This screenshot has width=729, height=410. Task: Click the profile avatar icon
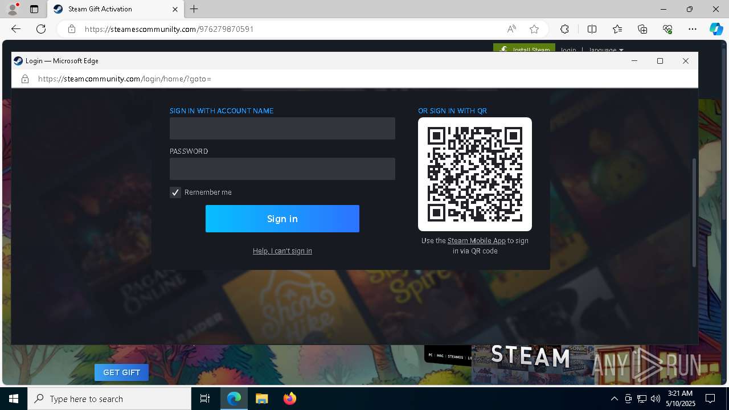13,9
